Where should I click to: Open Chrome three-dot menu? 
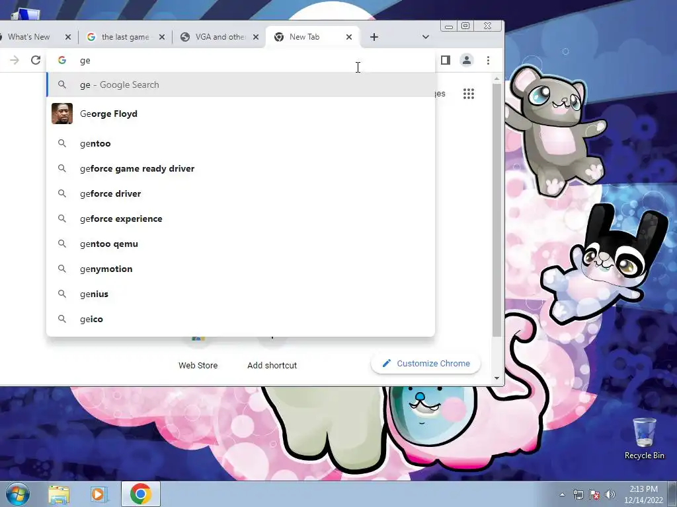coord(489,60)
